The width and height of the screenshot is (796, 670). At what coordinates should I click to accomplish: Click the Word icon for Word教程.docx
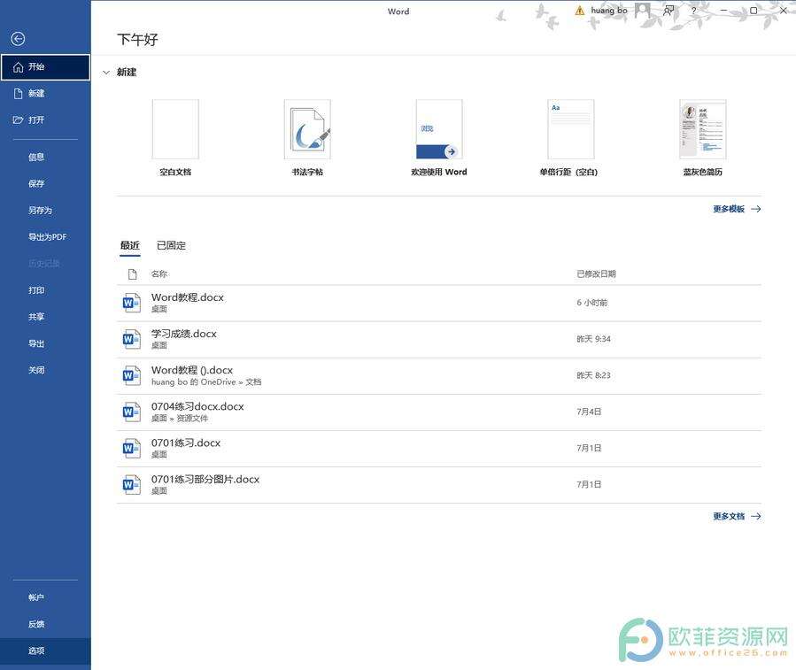pyautogui.click(x=131, y=303)
